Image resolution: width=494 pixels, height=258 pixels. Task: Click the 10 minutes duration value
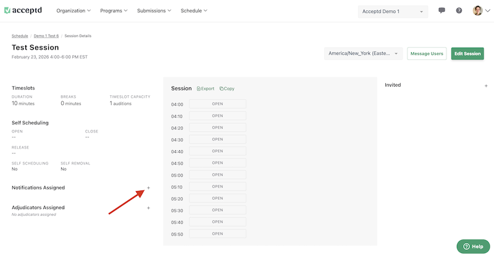[x=23, y=103]
